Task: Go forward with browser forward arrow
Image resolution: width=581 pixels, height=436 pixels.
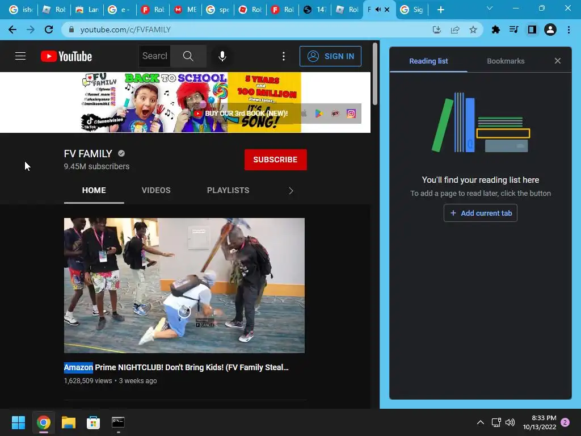Action: 31,30
